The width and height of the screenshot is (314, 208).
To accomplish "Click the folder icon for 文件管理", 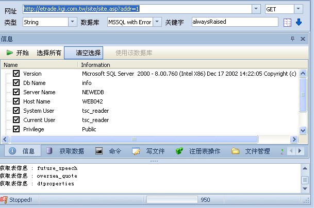I will click(x=235, y=151).
